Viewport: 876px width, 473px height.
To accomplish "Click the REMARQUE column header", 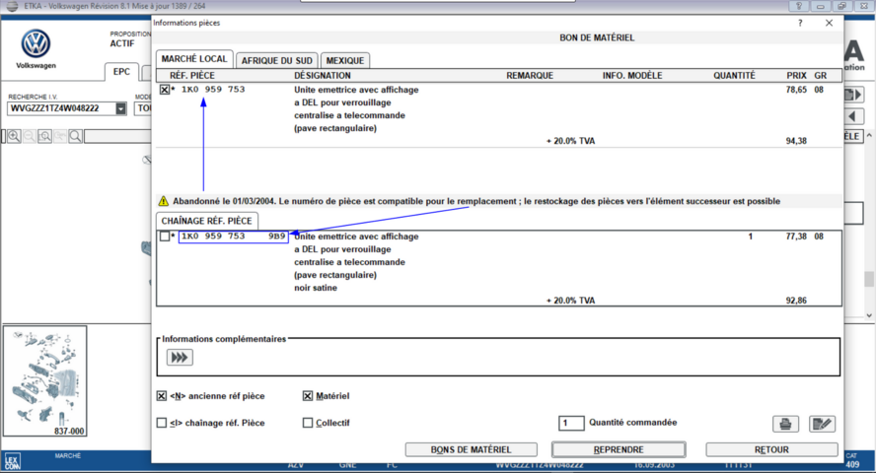I will 530,76.
